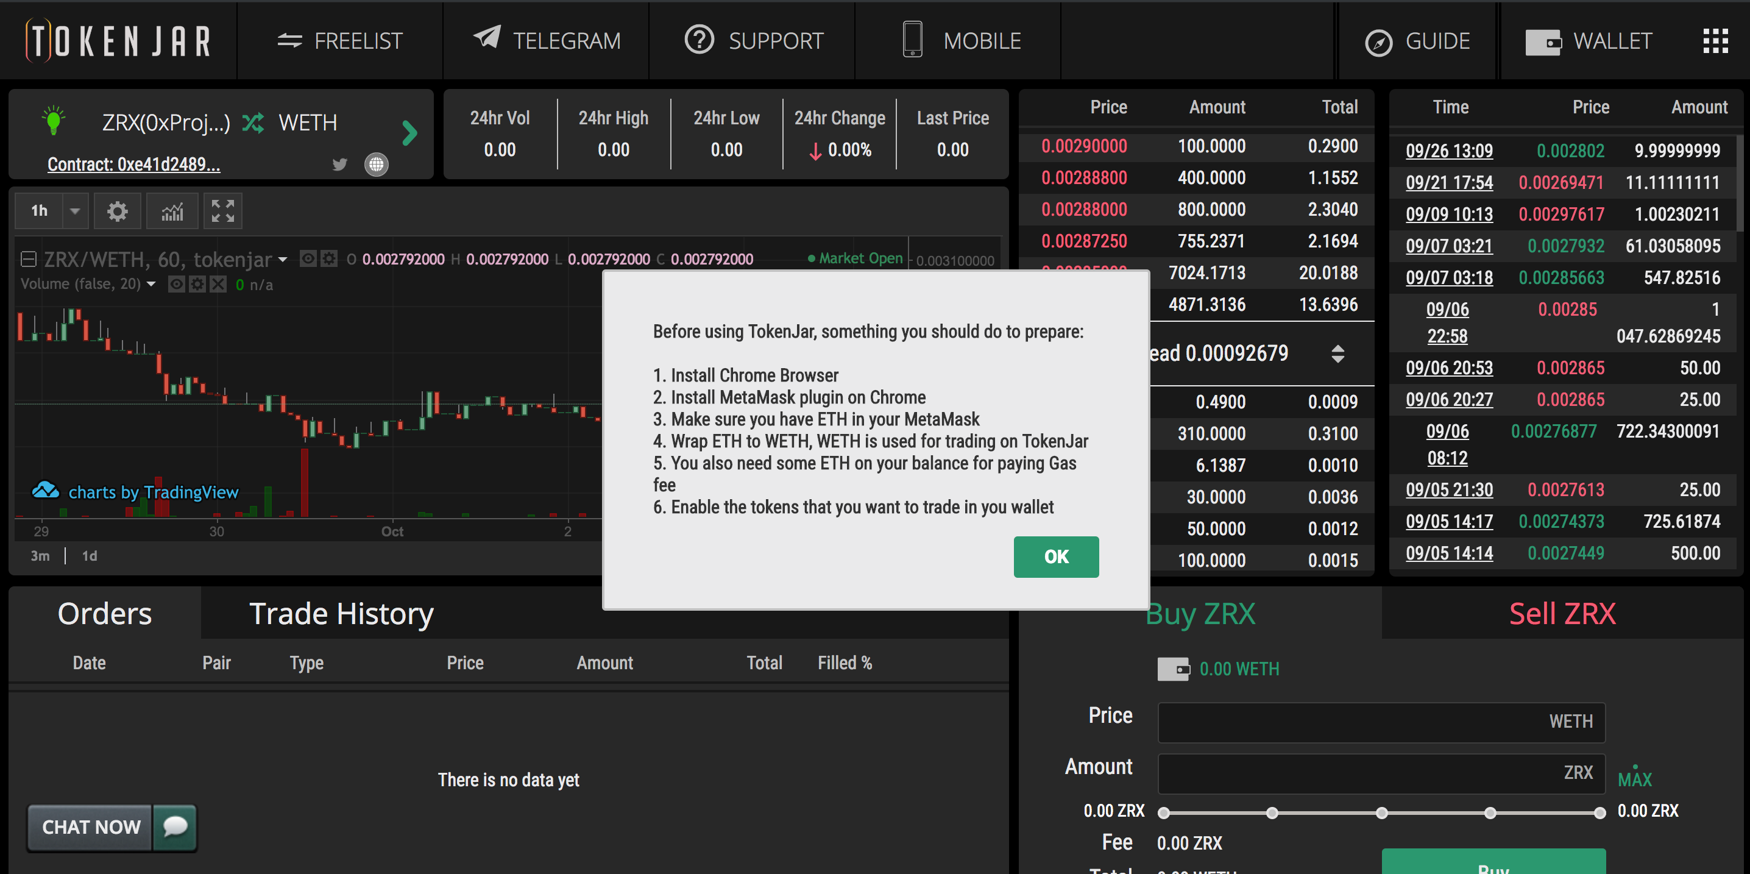Image resolution: width=1750 pixels, height=874 pixels.
Task: Focus the Price WETH input field
Action: pyautogui.click(x=1381, y=722)
